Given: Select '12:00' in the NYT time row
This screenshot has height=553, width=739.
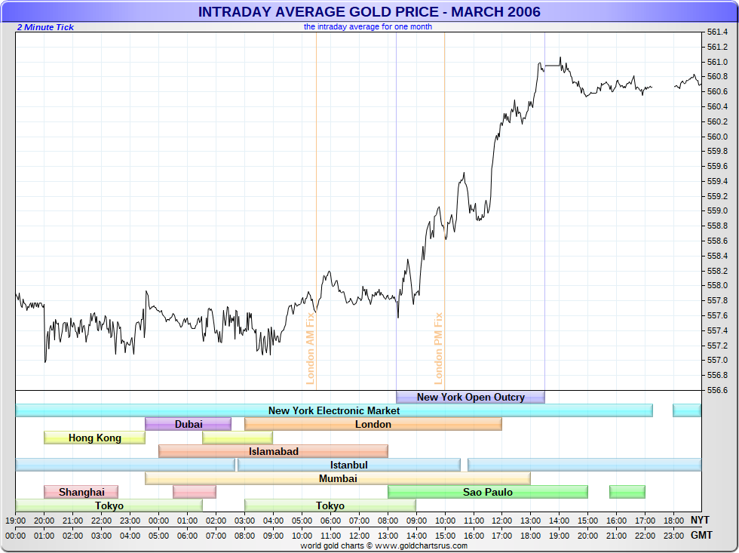Looking at the screenshot, I should click(x=502, y=521).
